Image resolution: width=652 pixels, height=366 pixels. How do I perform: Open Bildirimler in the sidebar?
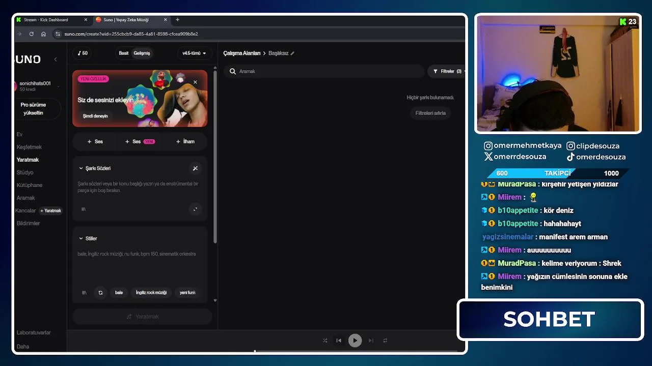pyautogui.click(x=28, y=223)
